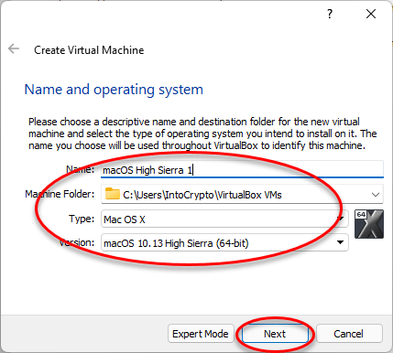The width and height of the screenshot is (393, 353).
Task: Focus the Name field containing macOS High Sierra 1
Action: coord(242,169)
